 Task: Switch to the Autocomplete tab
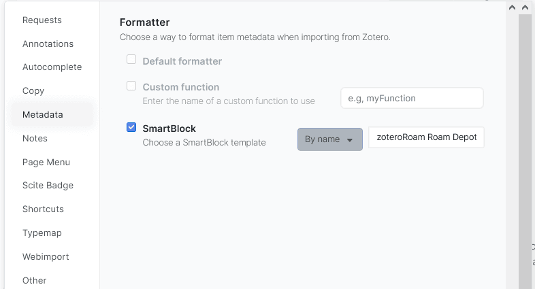tap(52, 67)
